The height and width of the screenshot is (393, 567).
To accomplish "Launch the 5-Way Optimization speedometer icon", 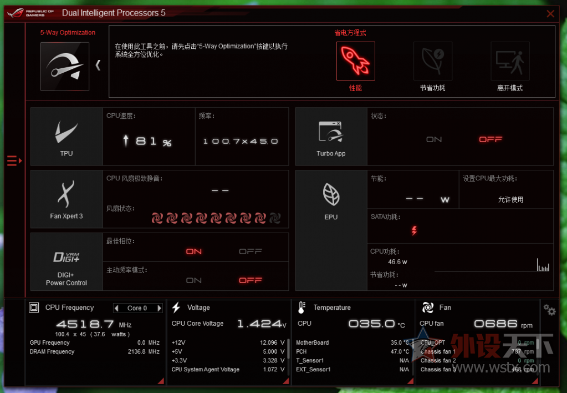I will click(x=65, y=66).
